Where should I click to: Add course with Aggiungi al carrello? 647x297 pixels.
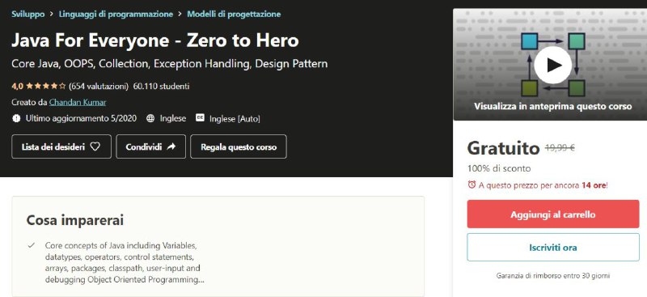point(553,214)
